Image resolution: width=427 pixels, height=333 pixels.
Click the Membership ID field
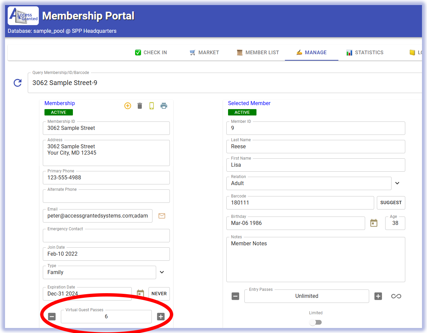tap(106, 128)
